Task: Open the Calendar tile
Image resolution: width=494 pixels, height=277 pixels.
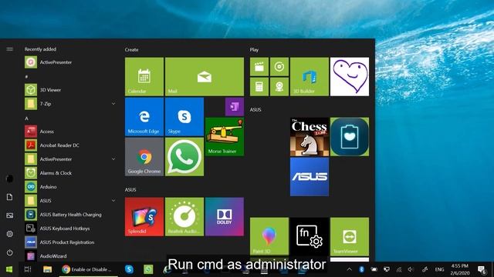Action: point(144,77)
